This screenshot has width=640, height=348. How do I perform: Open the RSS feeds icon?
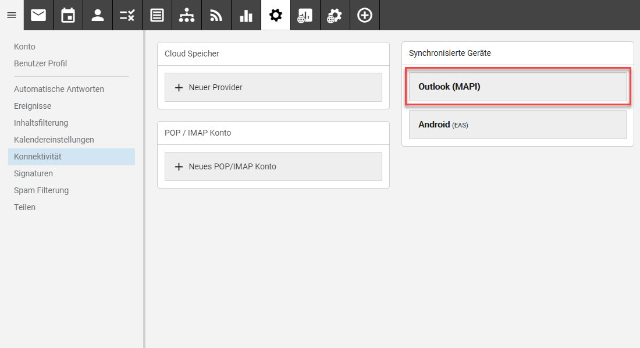tap(216, 16)
